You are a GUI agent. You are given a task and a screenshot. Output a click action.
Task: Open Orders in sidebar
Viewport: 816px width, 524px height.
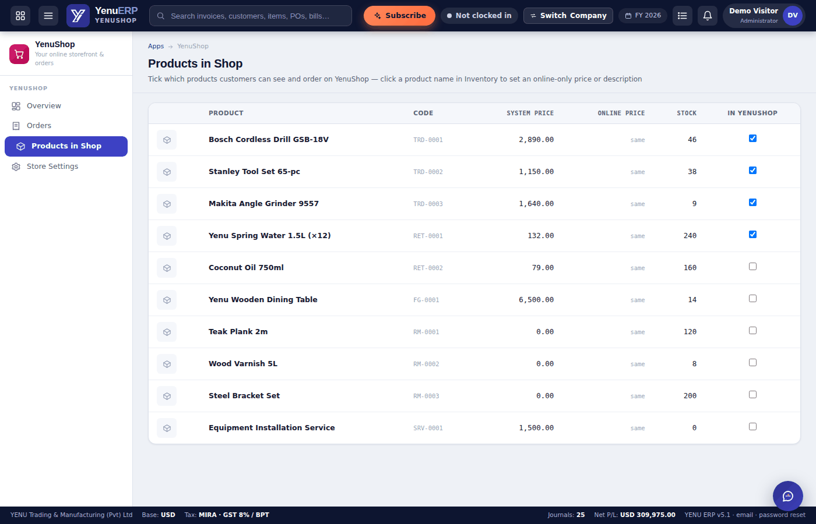66,126
